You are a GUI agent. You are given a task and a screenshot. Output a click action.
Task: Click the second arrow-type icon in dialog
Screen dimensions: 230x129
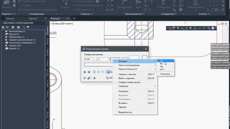(x=89, y=72)
